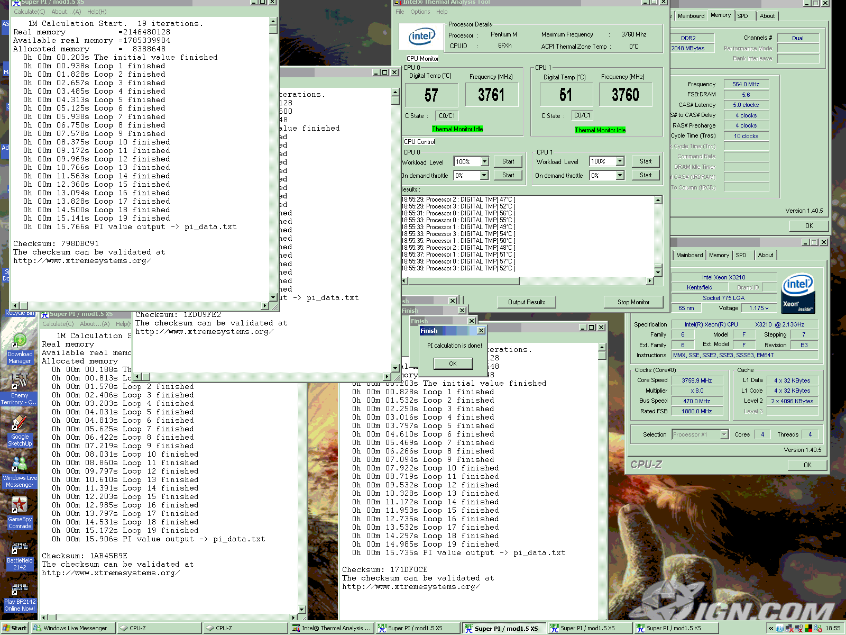Open About...(A) menu in bottom-left Super PI window
The image size is (846, 635).
pyautogui.click(x=95, y=324)
